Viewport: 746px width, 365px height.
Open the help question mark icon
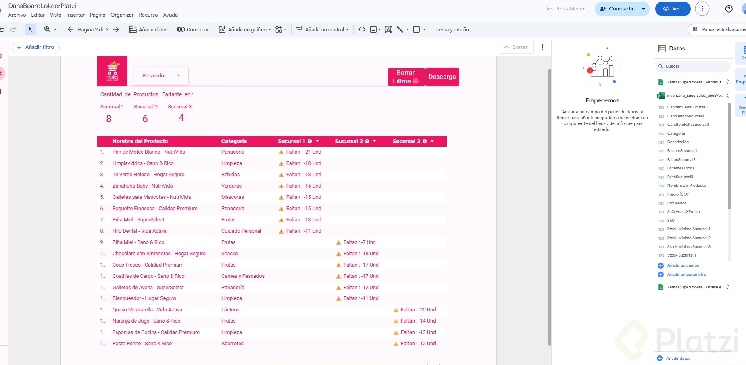pyautogui.click(x=729, y=9)
